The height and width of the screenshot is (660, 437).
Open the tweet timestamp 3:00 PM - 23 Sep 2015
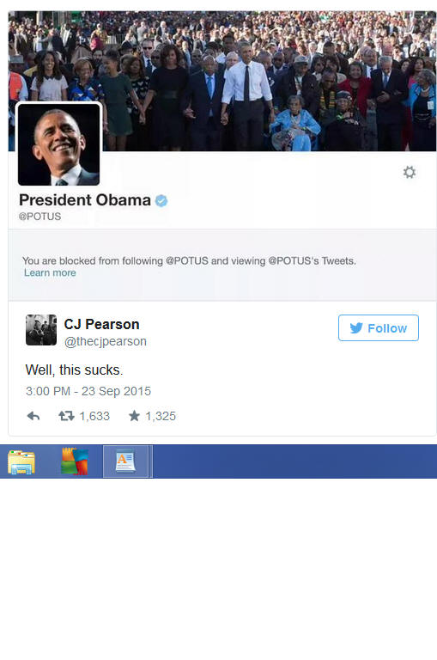point(88,391)
